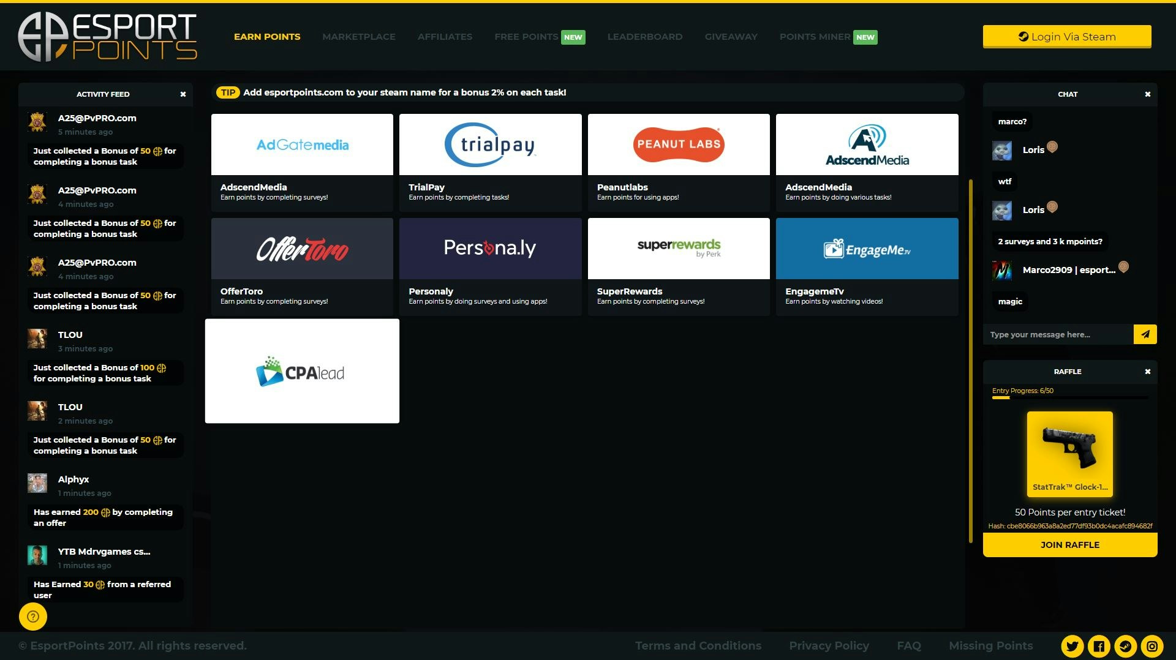Close the Activity Feed panel
1176x660 pixels.
tap(183, 94)
